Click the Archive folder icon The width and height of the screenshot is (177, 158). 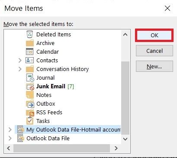tap(30, 43)
